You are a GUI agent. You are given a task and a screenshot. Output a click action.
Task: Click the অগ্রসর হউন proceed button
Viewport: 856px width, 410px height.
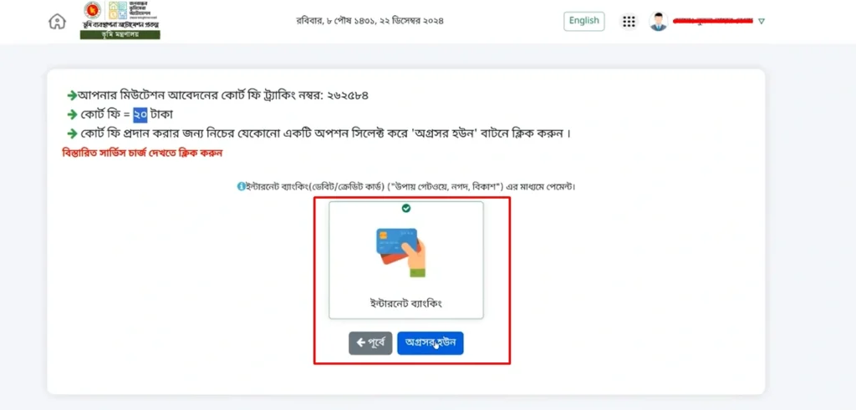(x=431, y=343)
